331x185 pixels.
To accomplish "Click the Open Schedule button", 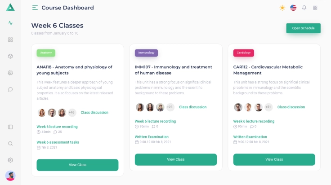I will point(303,28).
